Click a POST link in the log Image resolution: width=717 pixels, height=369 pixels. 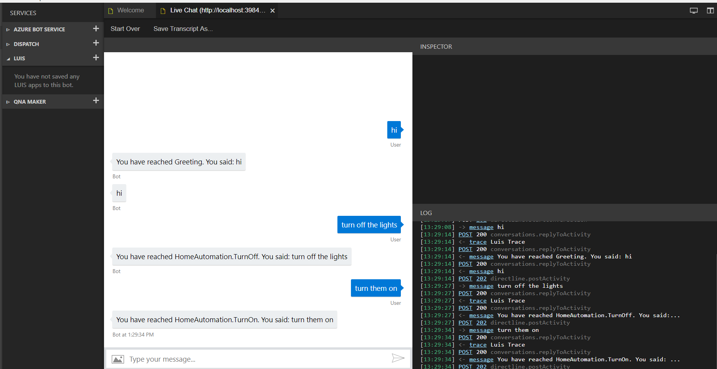465,234
